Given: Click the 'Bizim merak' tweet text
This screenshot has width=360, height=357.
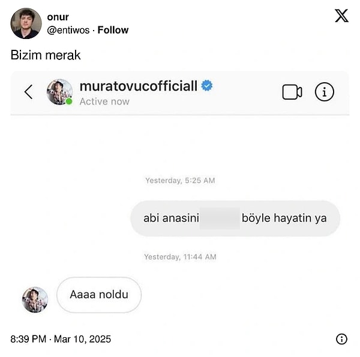Looking at the screenshot, I should click(x=46, y=55).
